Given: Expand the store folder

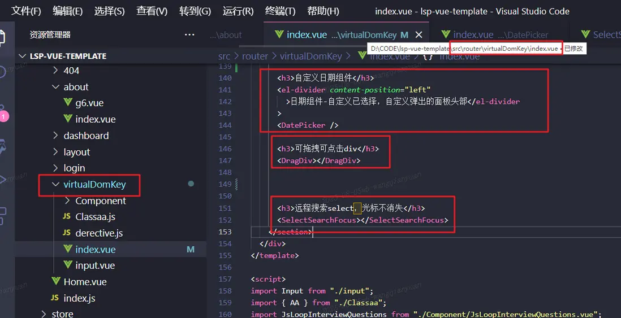Looking at the screenshot, I should 44,313.
